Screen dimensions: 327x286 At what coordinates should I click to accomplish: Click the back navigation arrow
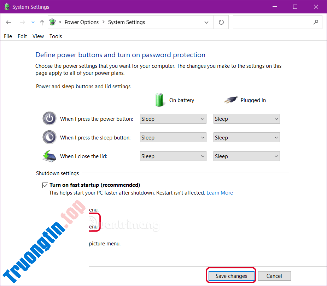(x=8, y=22)
